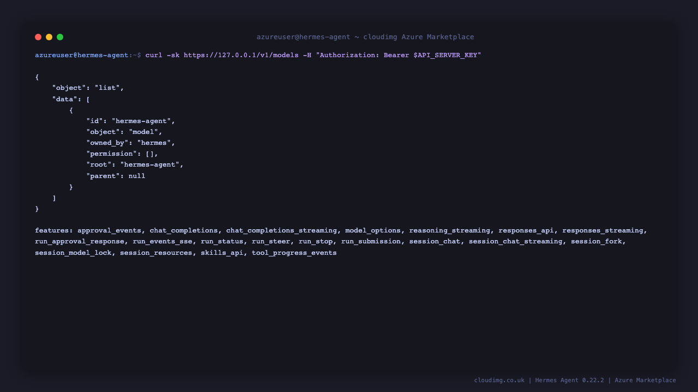
Task: Click the '"owned_by": "hermes"' line
Action: [x=130, y=143]
